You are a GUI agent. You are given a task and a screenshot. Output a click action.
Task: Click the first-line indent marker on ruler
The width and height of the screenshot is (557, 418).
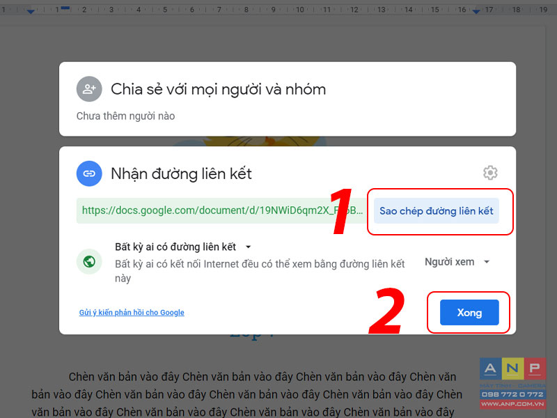point(65,8)
